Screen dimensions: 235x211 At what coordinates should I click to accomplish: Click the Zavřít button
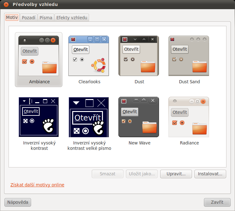pyautogui.click(x=217, y=202)
